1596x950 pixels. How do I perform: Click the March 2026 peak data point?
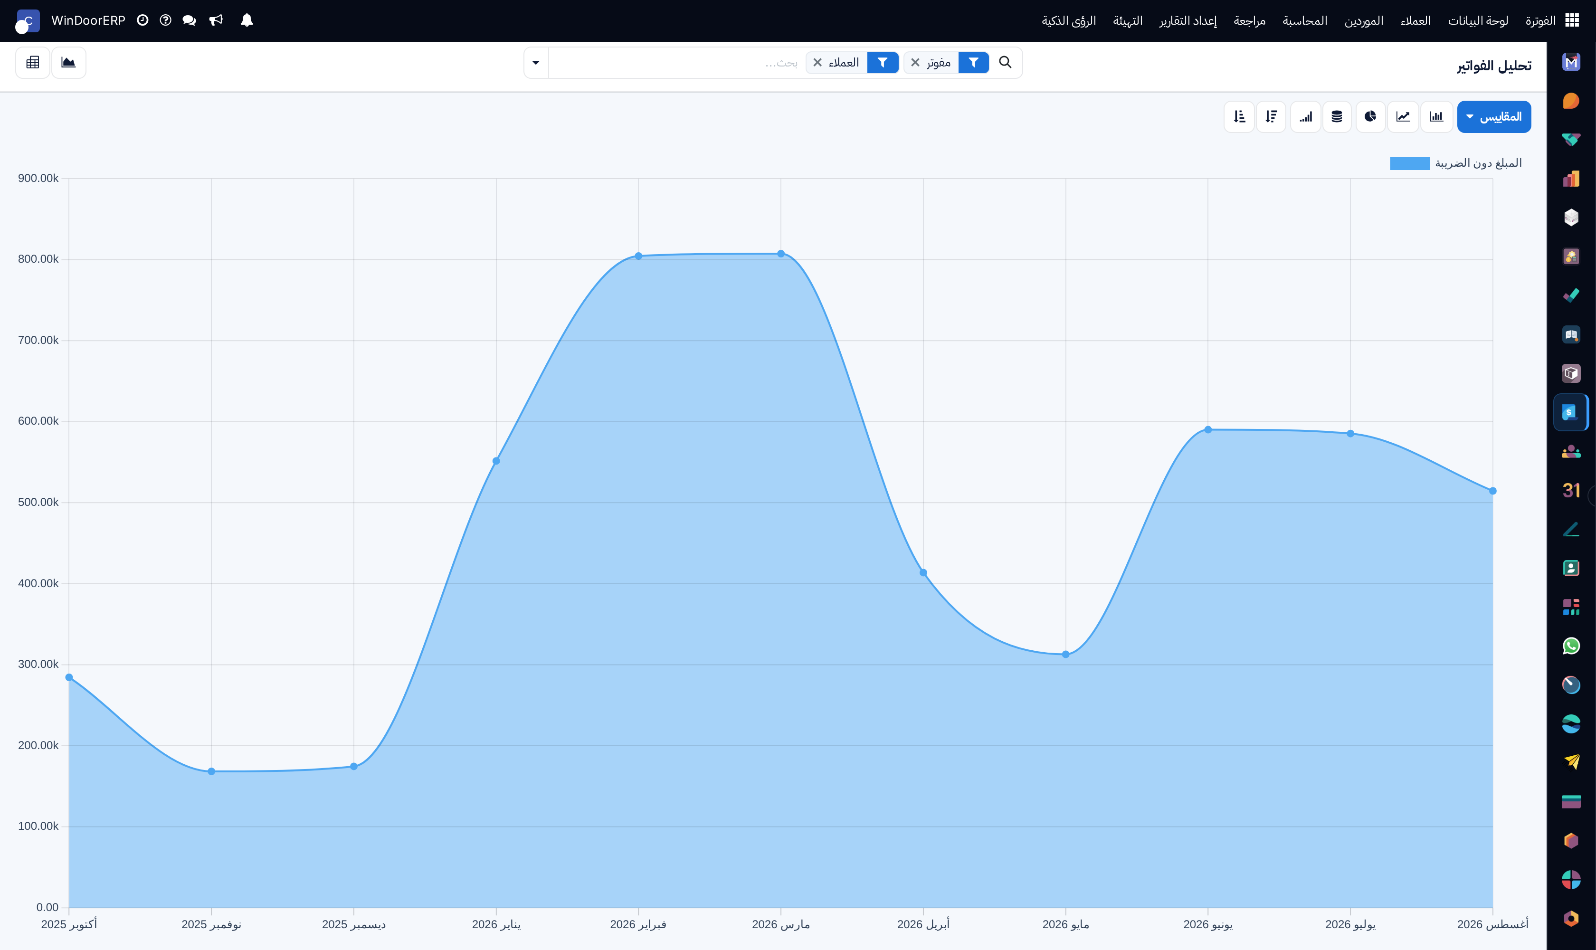click(780, 254)
